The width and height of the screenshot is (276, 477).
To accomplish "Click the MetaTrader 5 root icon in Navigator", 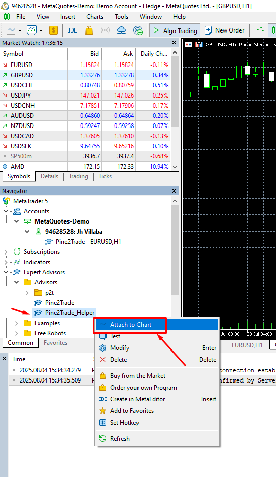I will click(x=6, y=201).
